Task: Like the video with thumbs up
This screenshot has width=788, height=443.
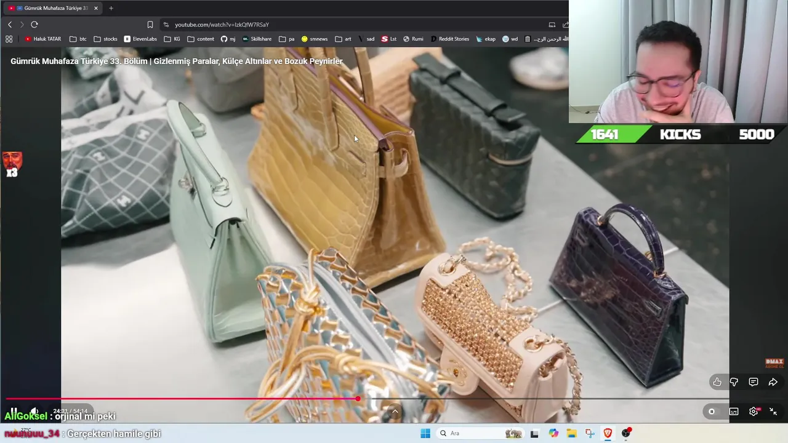Action: tap(717, 382)
